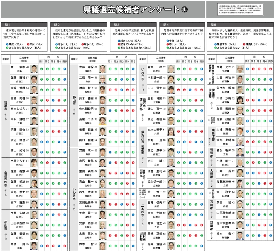Click the 不十分(33人) option in 問4

pyautogui.click(x=176, y=44)
